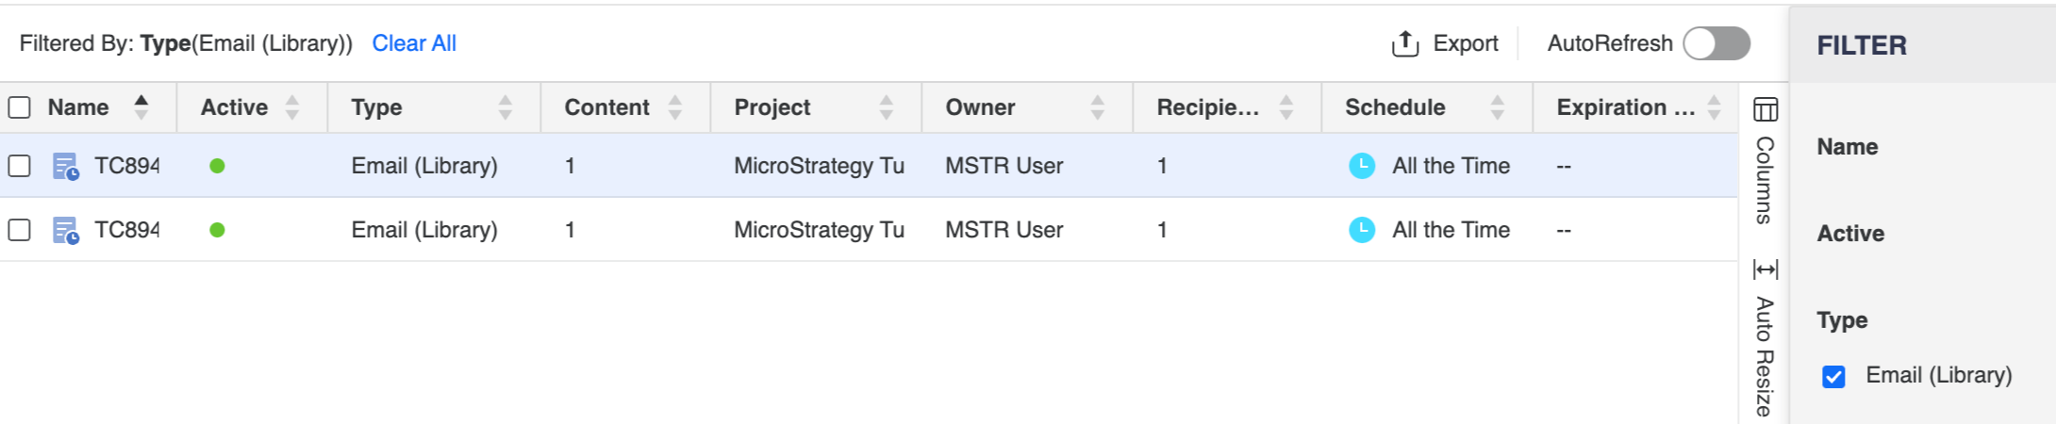The height and width of the screenshot is (424, 2056).
Task: Click first row schedule clock icon
Action: pos(1361,166)
